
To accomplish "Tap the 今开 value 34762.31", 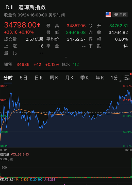I will [119, 26].
